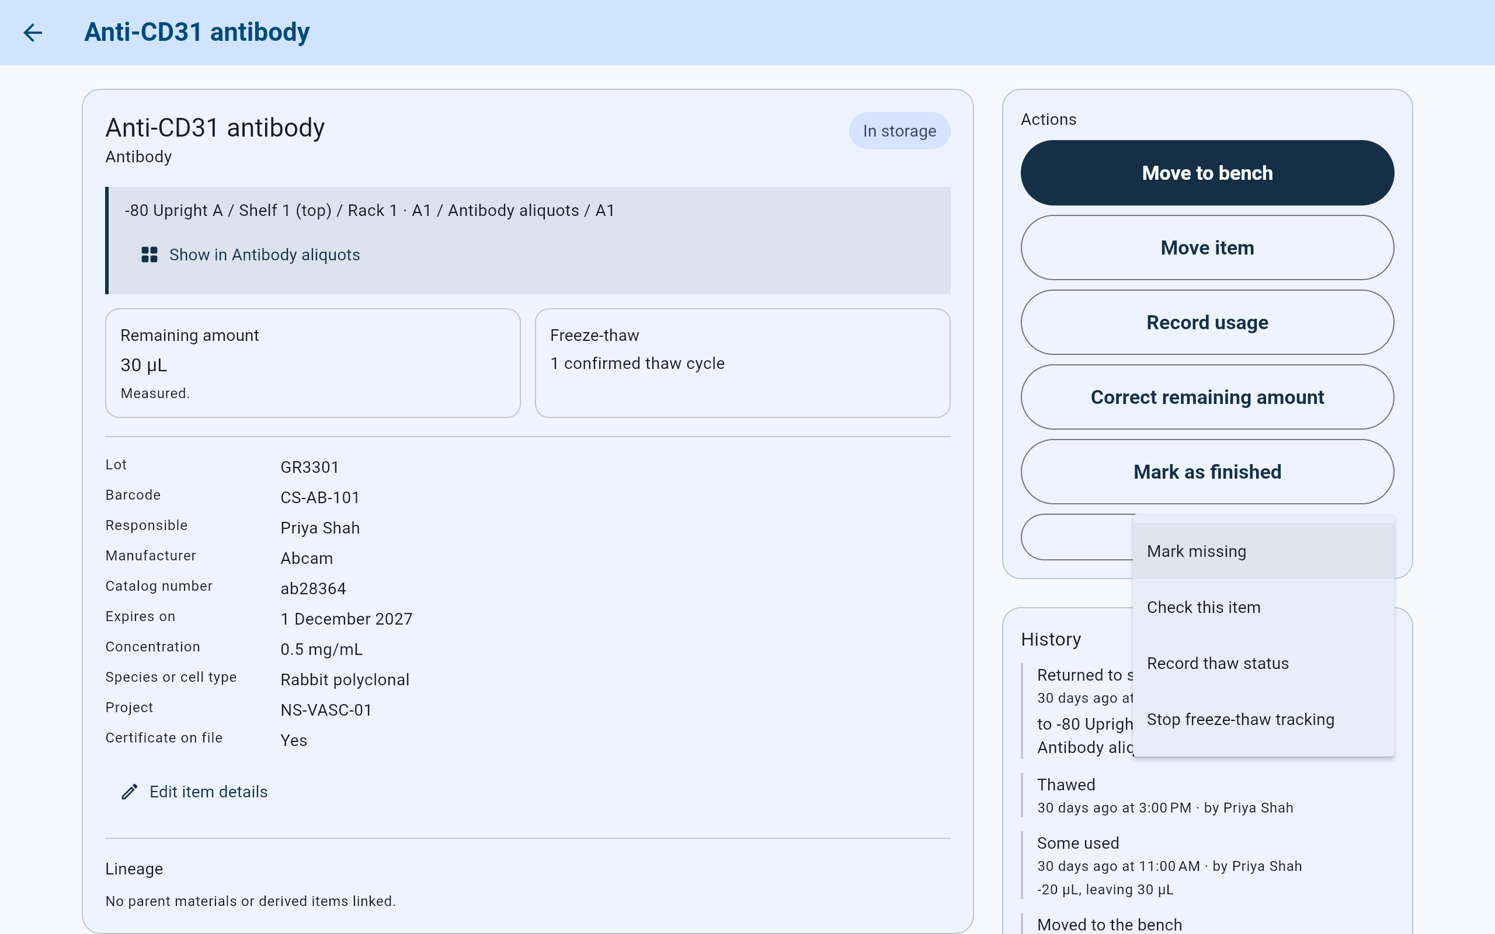Click the barcode value CS-AB-101
Image resolution: width=1495 pixels, height=934 pixels.
pos(320,498)
